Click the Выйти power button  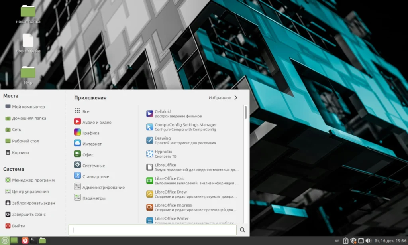(15, 226)
